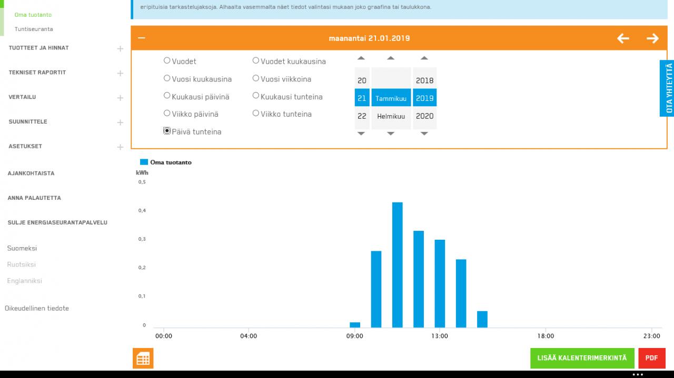
Task: Open Ota yhteyttä side tab
Action: [667, 88]
